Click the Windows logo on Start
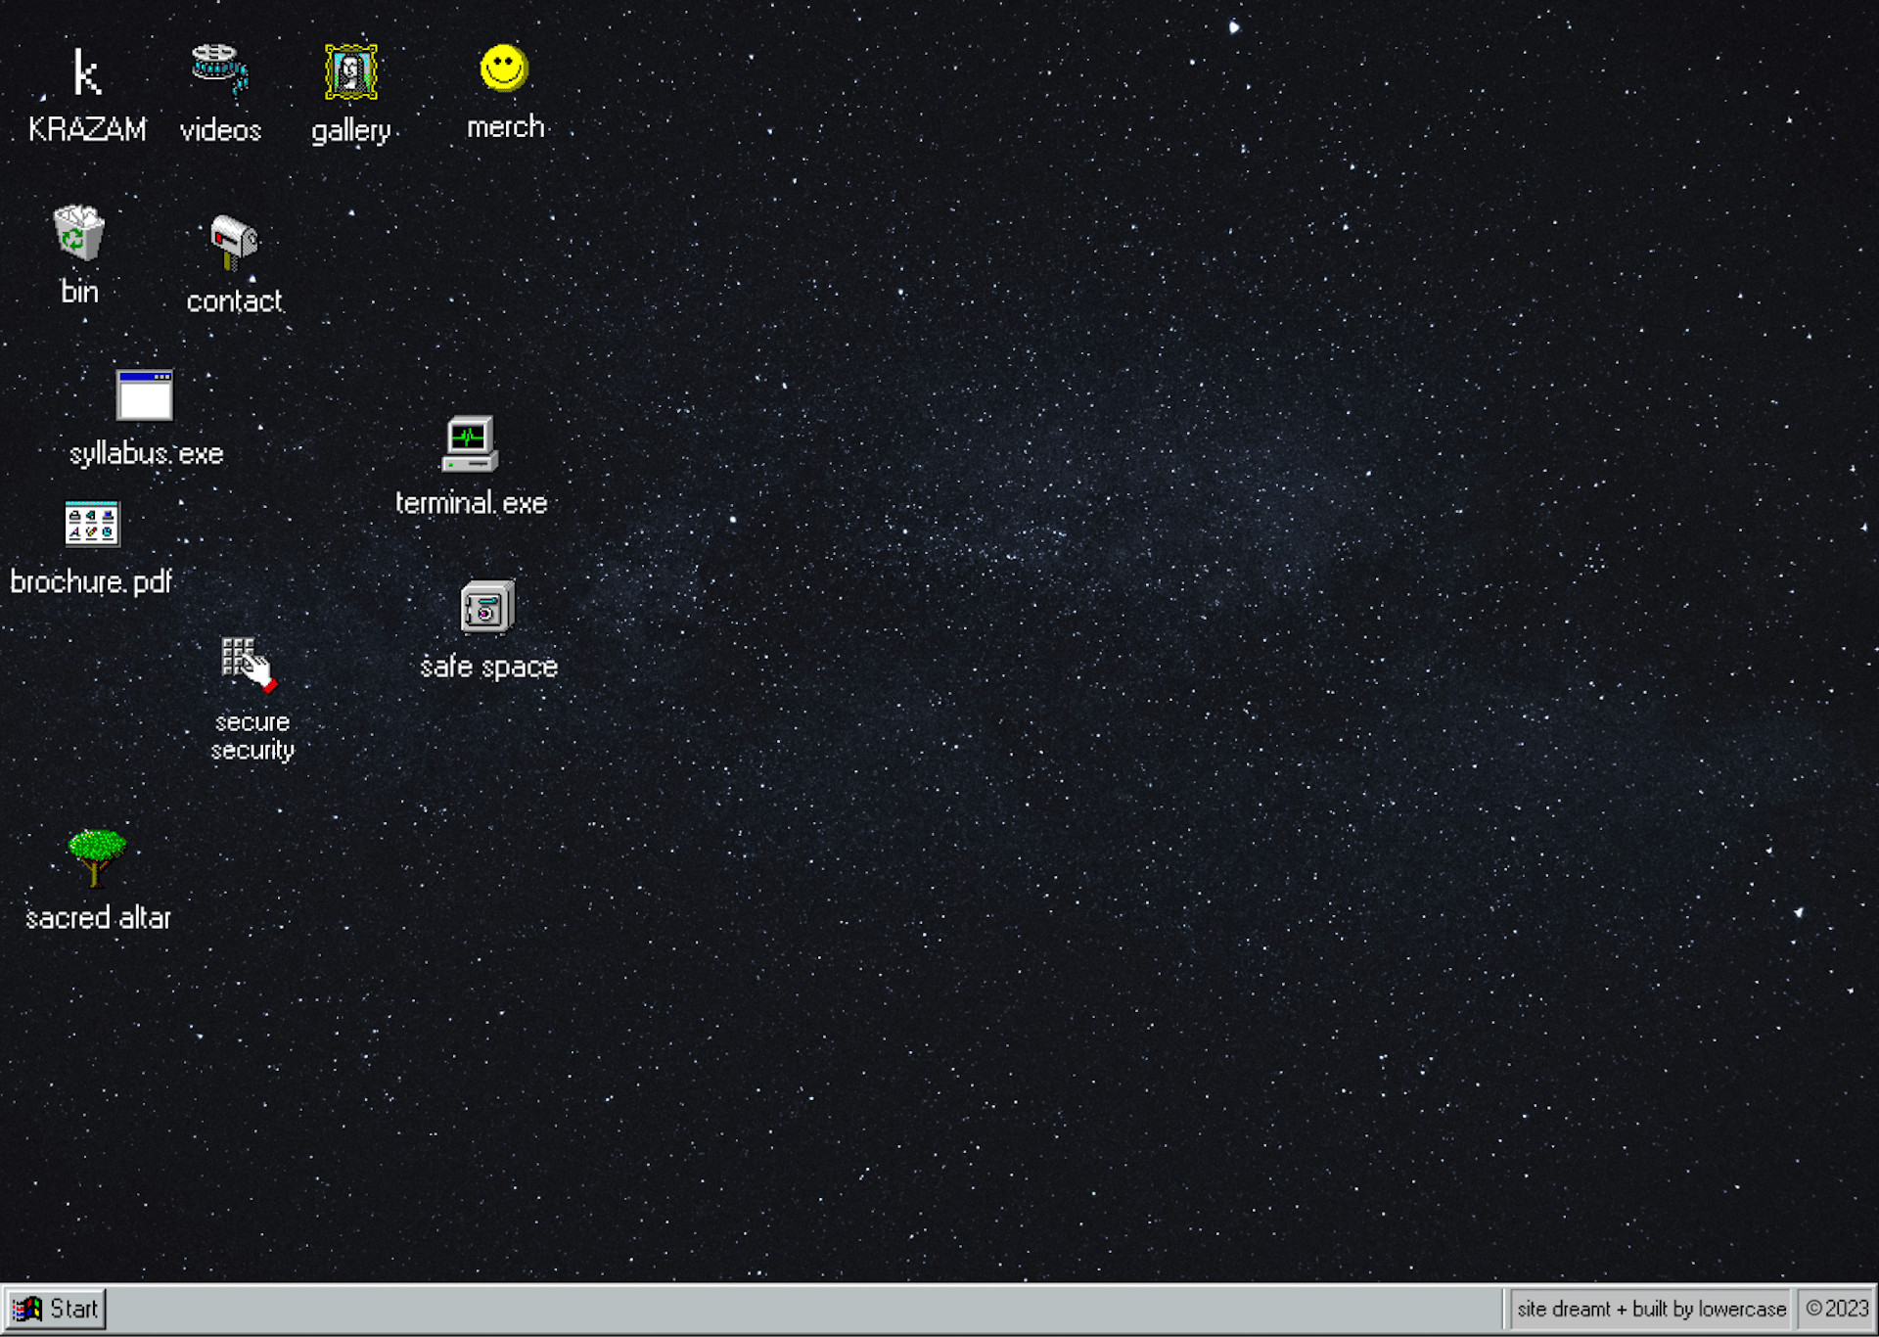This screenshot has width=1879, height=1337. (27, 1309)
